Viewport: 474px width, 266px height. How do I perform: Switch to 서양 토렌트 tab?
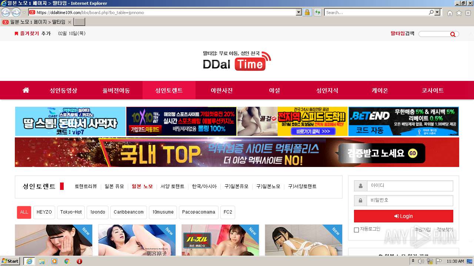pyautogui.click(x=173, y=186)
